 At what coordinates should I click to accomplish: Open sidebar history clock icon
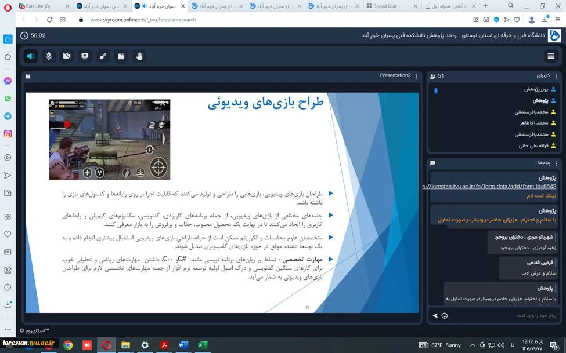coord(8,288)
